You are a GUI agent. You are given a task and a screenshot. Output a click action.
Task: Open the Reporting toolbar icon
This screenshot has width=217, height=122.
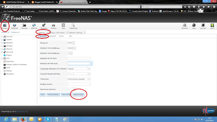(x=73, y=26)
